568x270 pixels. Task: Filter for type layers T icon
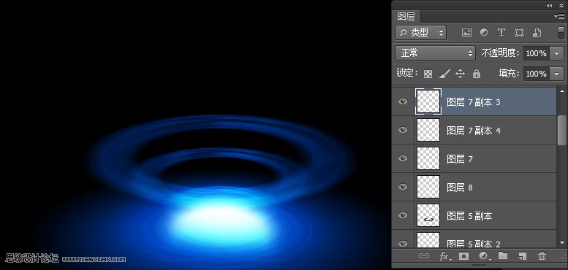coord(501,33)
